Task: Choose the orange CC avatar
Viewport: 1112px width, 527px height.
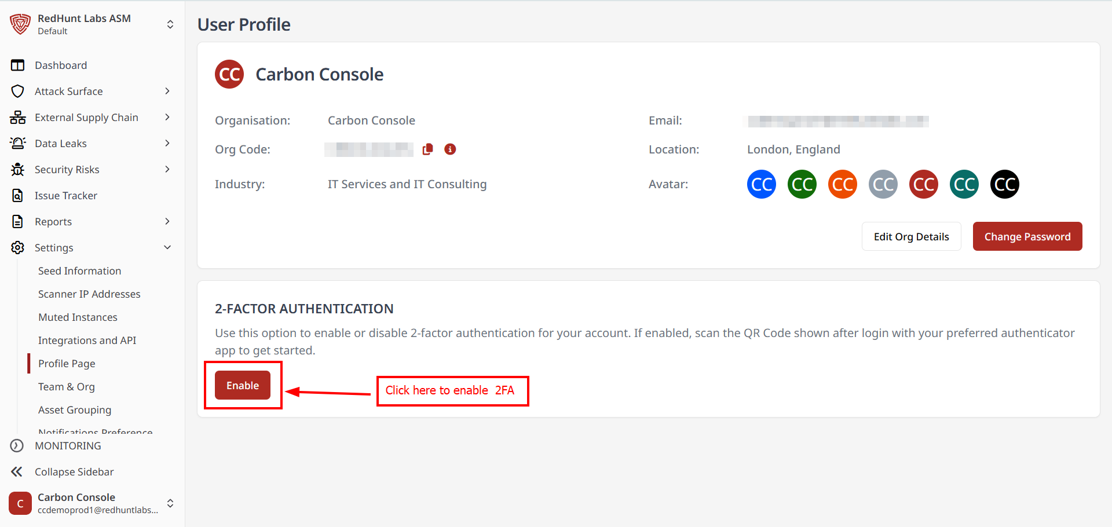Action: click(843, 184)
